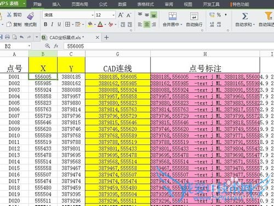274x206 pixels.
Task: Click the increase font size icon
Action: 121,15
